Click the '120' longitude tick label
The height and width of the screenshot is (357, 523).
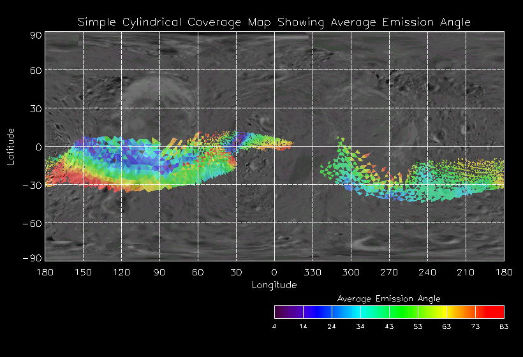coord(121,272)
